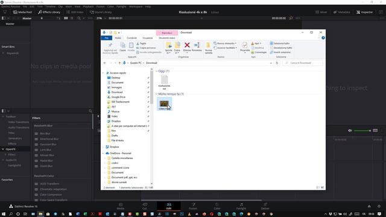Viewport: 386px width, 217px height.
Task: Click Deseleziona tutto in Explorer ribbon
Action: click(281, 48)
